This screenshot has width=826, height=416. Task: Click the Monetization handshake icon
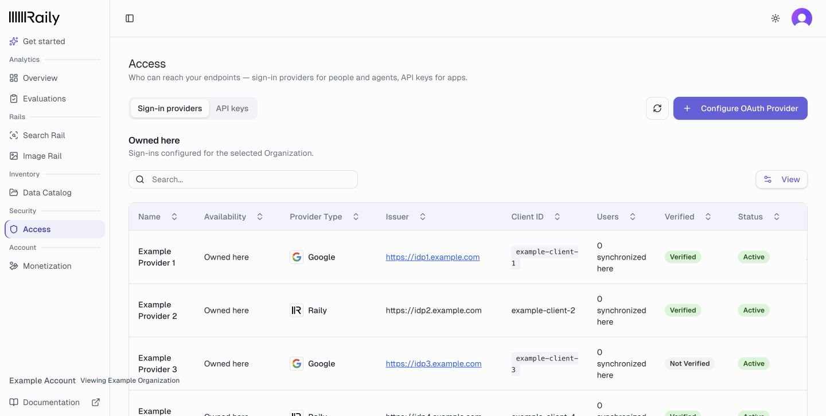coord(14,266)
